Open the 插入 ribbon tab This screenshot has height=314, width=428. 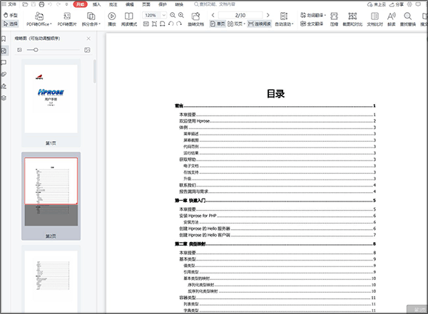click(96, 4)
